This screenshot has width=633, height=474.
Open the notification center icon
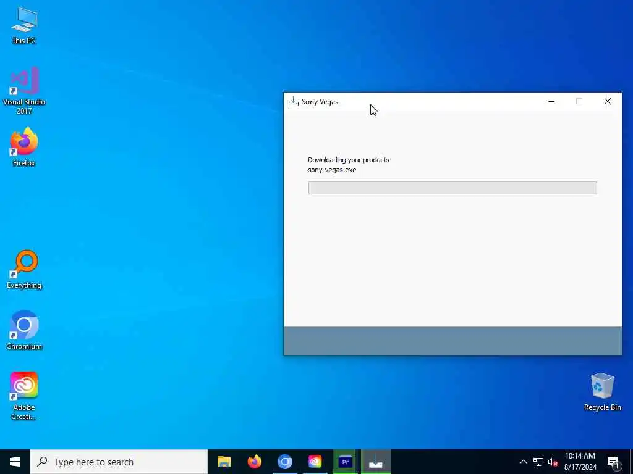click(x=613, y=462)
